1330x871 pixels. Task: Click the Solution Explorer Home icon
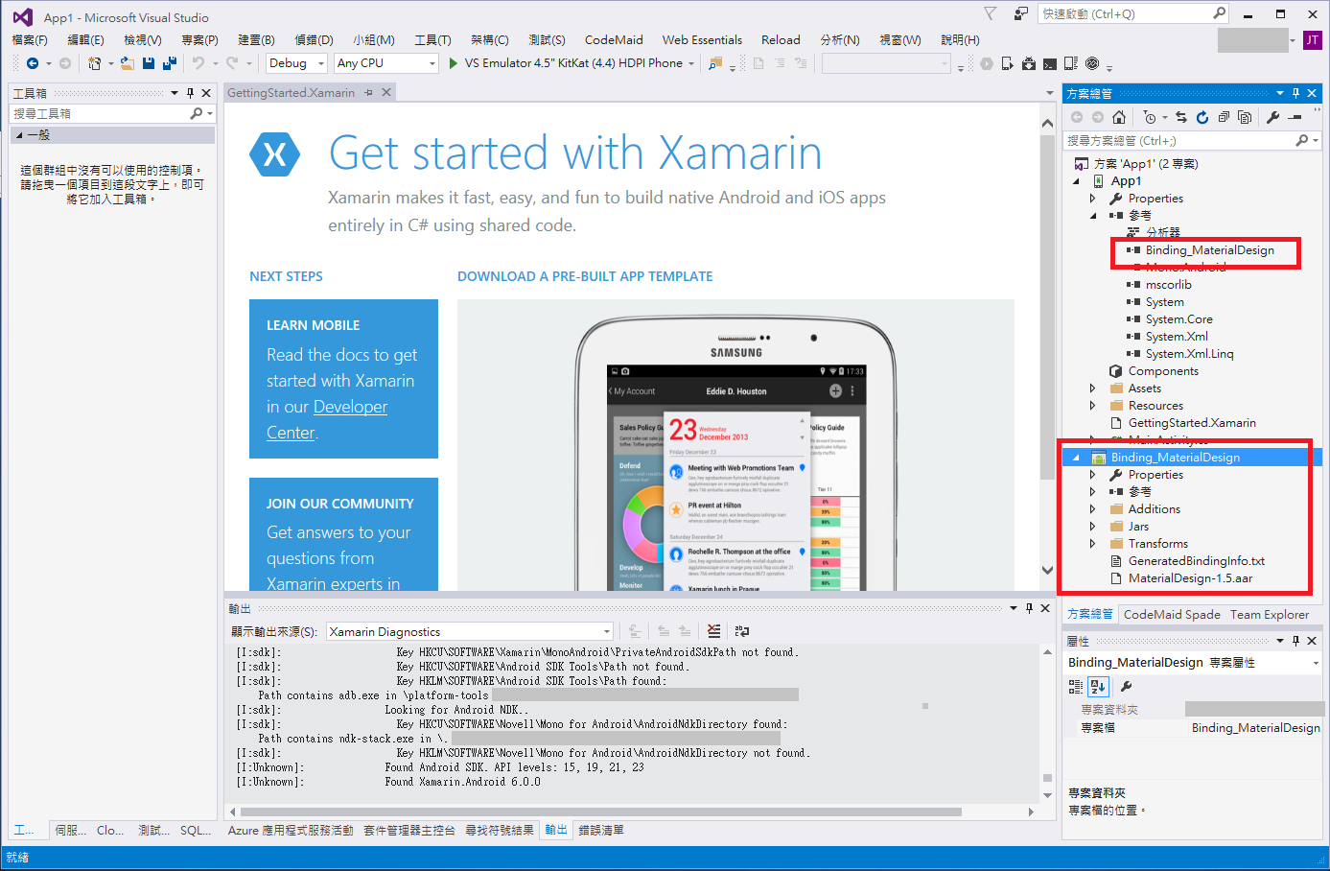[x=1119, y=117]
